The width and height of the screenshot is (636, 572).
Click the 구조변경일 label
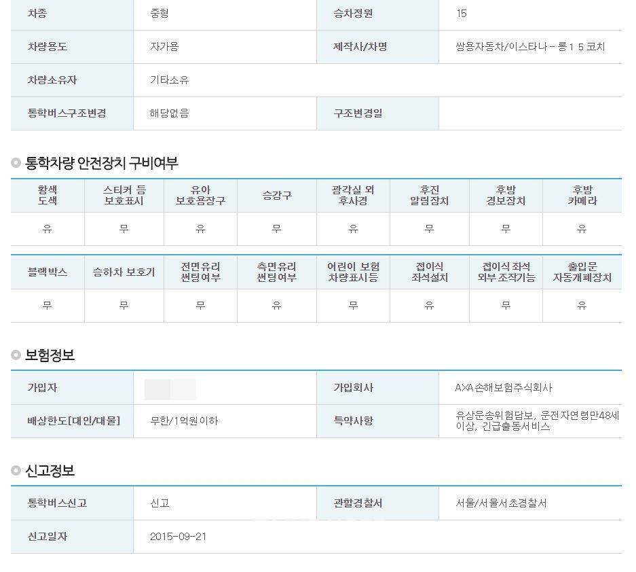pyautogui.click(x=358, y=113)
